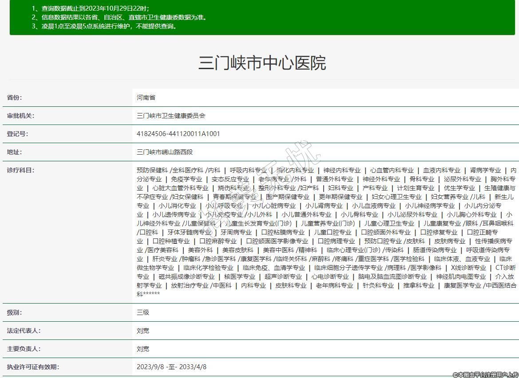The image size is (519, 378).
Task: Click 刘宽 in the 主要负责人 row
Action: (x=143, y=349)
